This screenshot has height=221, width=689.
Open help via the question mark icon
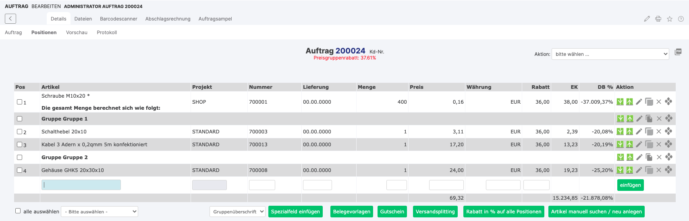[x=681, y=19]
